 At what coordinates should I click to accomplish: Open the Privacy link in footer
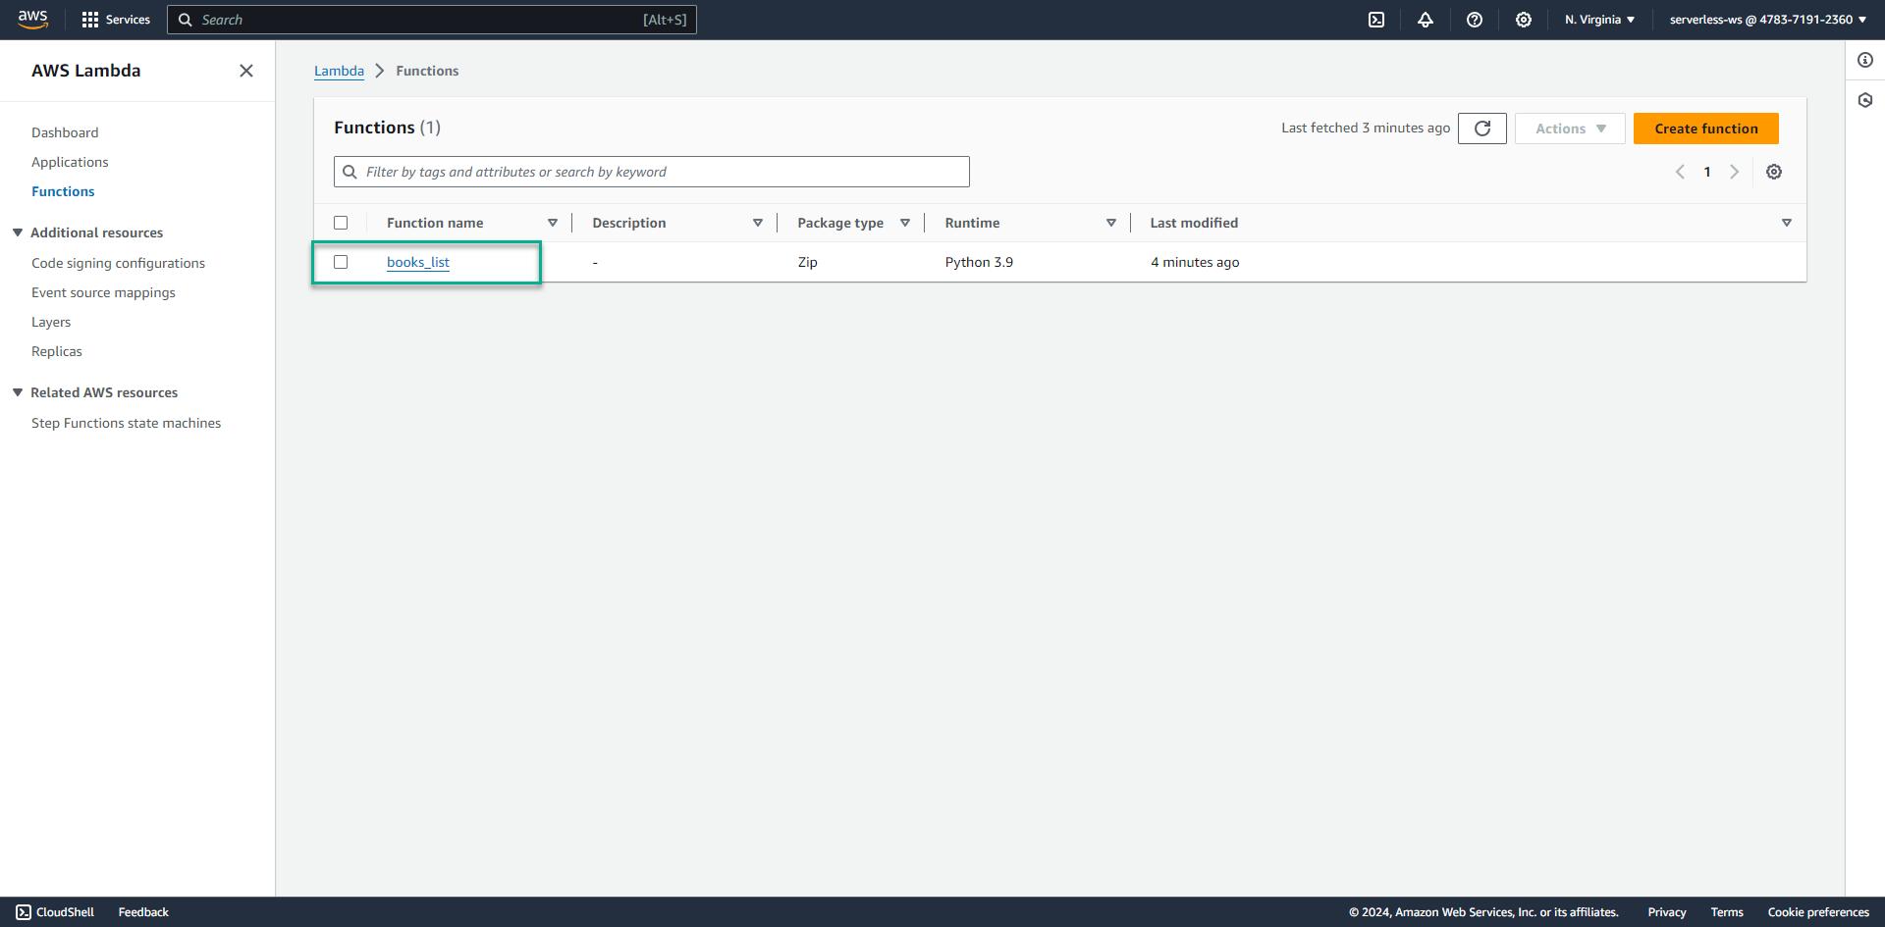pyautogui.click(x=1667, y=912)
